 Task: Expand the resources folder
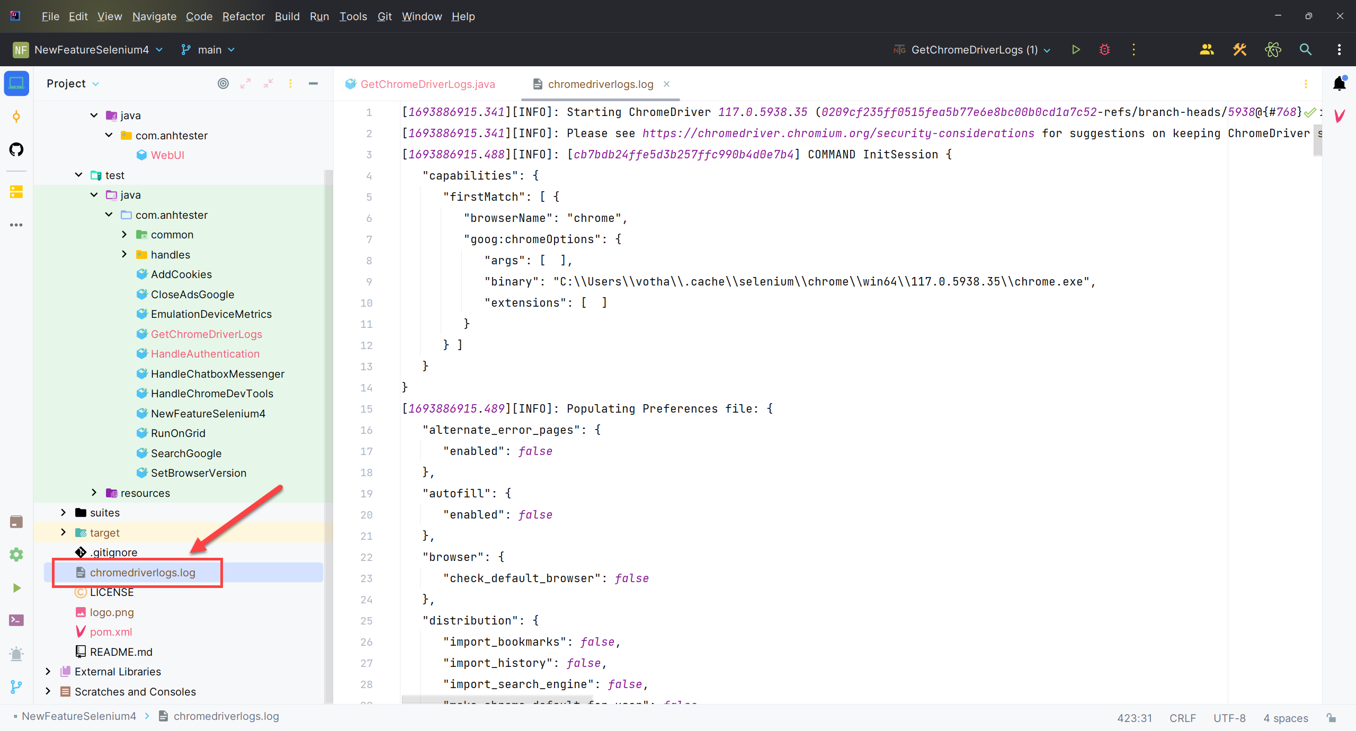94,493
